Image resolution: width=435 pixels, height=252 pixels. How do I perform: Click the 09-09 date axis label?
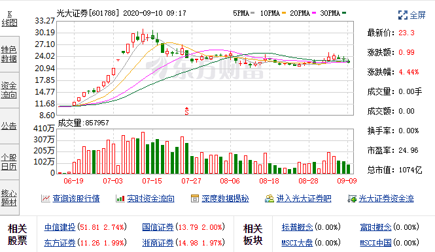(x=347, y=181)
